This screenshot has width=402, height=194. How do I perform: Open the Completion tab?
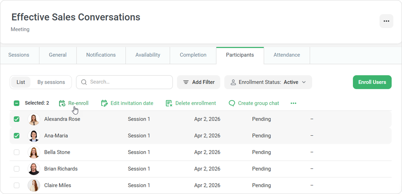click(193, 55)
